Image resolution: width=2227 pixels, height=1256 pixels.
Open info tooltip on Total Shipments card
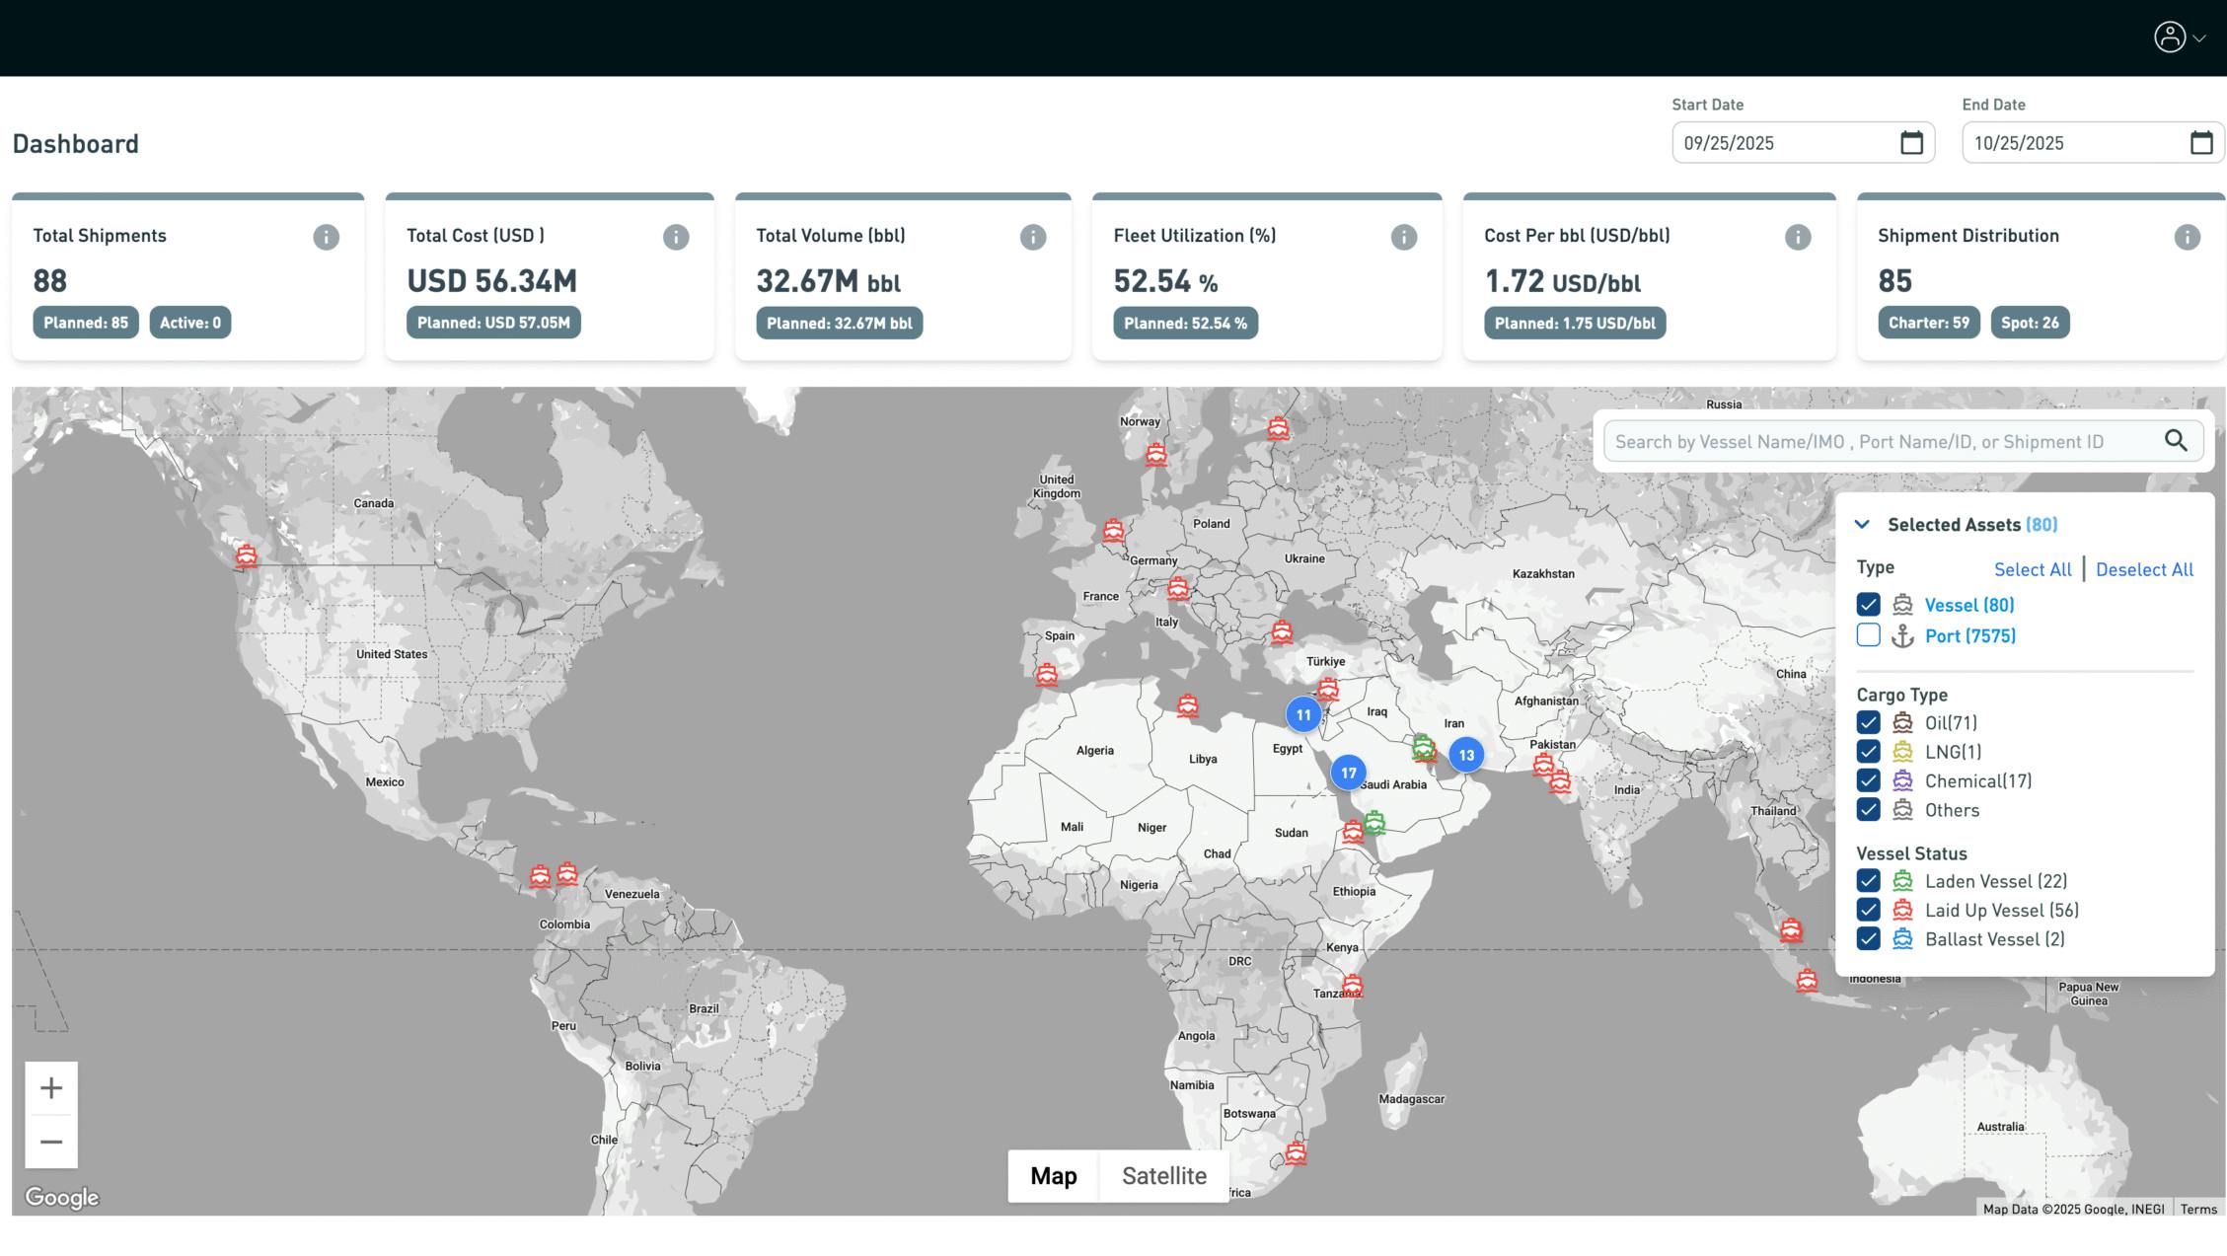(x=325, y=236)
